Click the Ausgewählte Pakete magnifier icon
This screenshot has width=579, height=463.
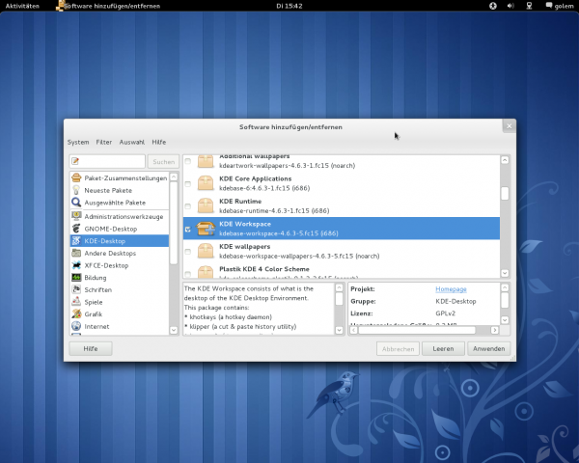point(75,204)
